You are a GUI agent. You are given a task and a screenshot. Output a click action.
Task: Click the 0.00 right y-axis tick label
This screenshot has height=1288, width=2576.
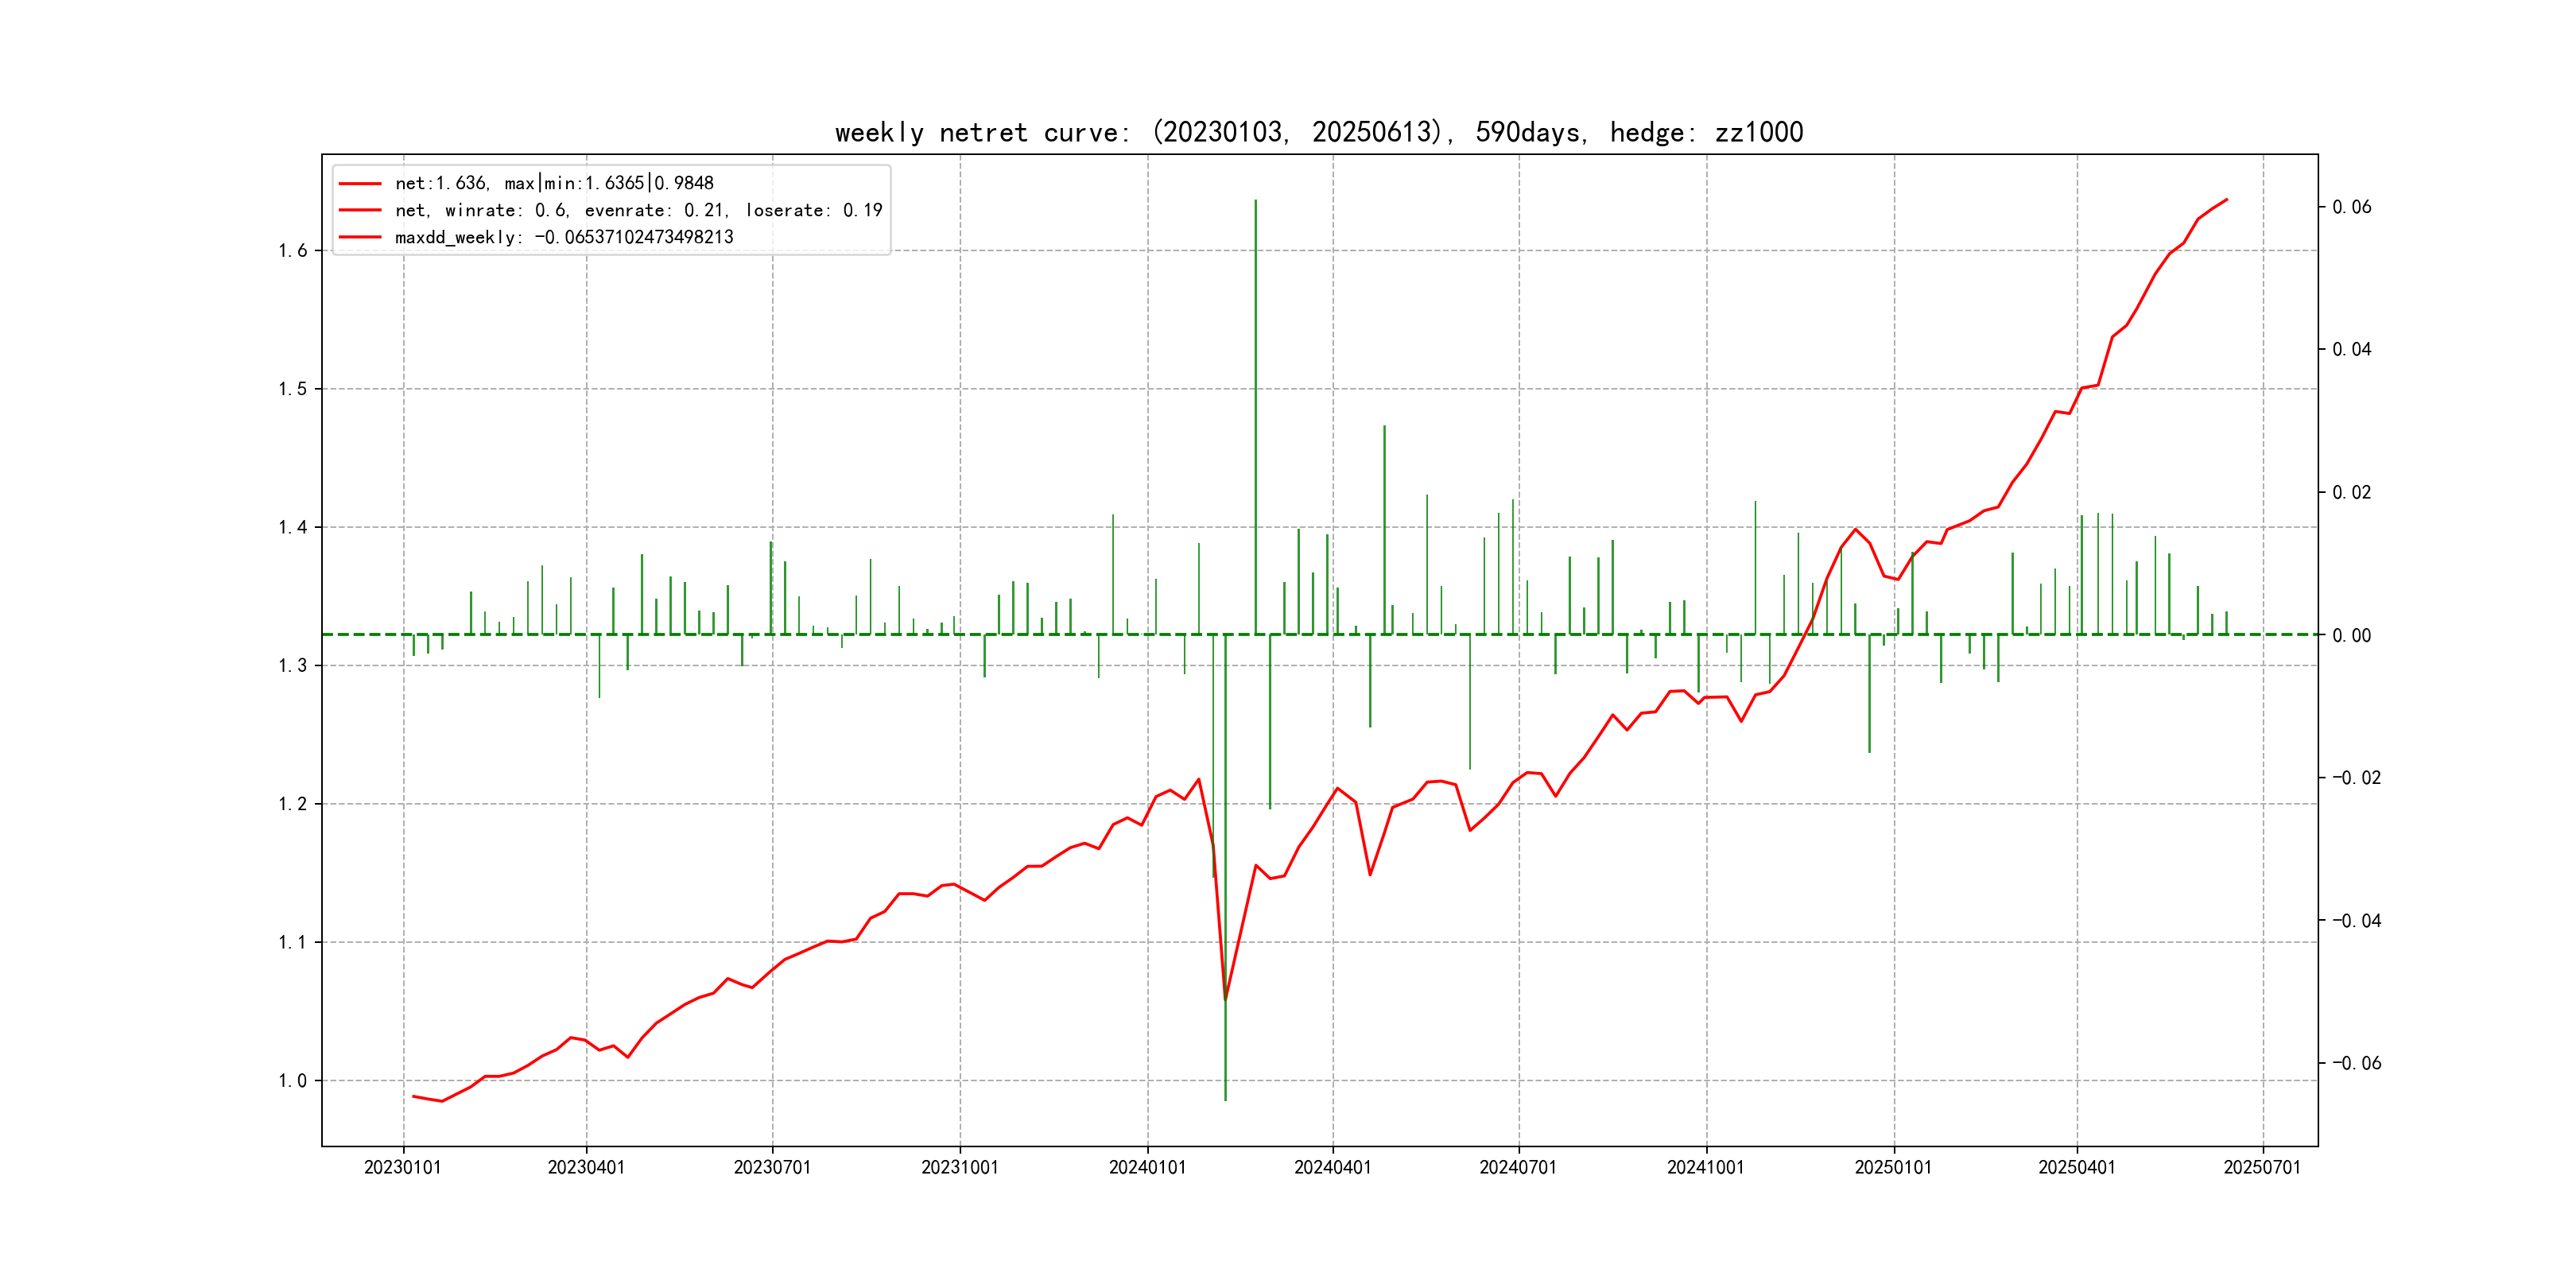(2351, 636)
